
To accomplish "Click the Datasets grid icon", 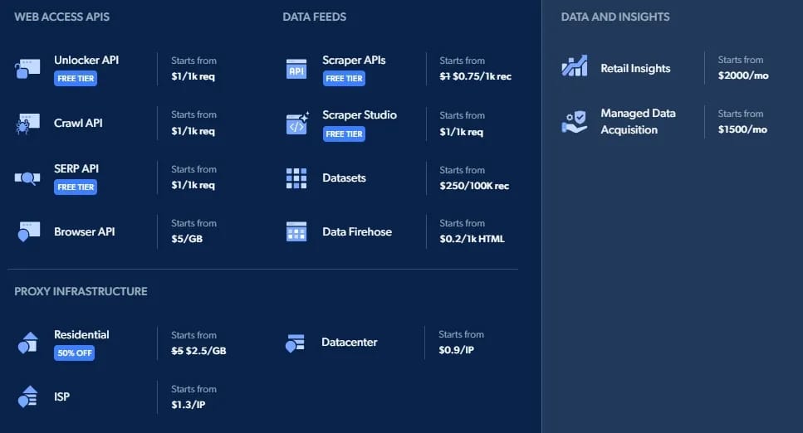I will pyautogui.click(x=296, y=178).
